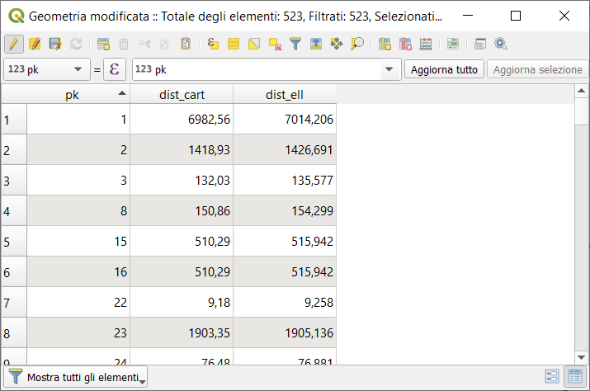Select features using an expression
The width and height of the screenshot is (590, 391).
click(213, 44)
